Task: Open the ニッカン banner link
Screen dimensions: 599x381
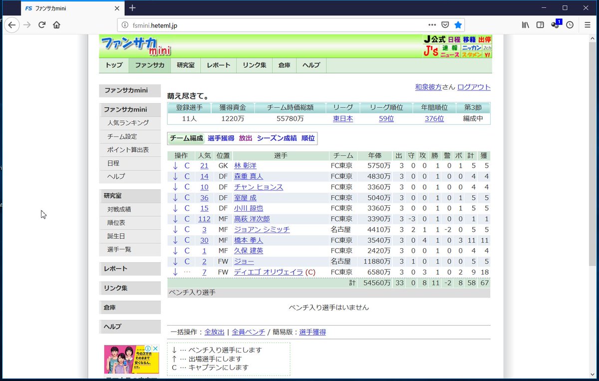Action: (x=471, y=48)
